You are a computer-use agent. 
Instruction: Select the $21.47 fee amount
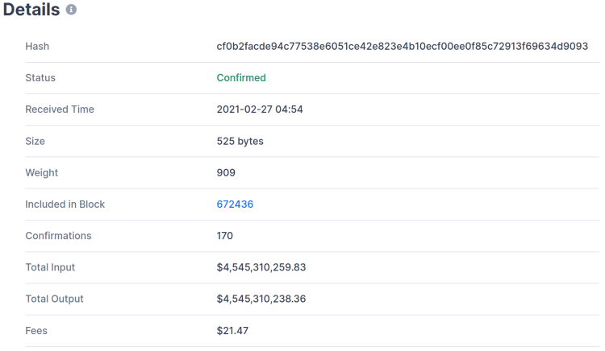(x=232, y=330)
